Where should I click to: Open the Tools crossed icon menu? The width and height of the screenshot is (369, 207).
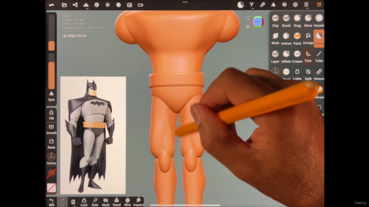pos(319,5)
